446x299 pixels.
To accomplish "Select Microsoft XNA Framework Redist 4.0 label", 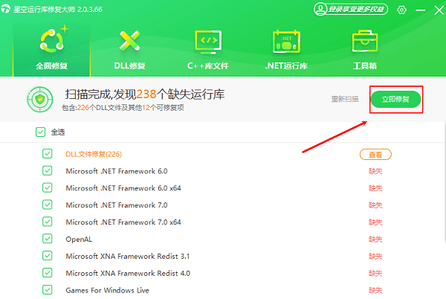I will pos(128,273).
